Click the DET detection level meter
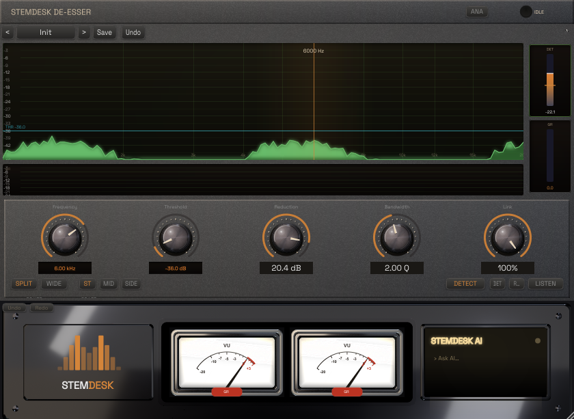The height and width of the screenshot is (419, 574). pos(550,81)
